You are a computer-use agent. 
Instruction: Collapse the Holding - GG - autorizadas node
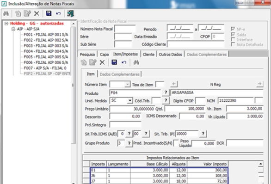(6, 23)
